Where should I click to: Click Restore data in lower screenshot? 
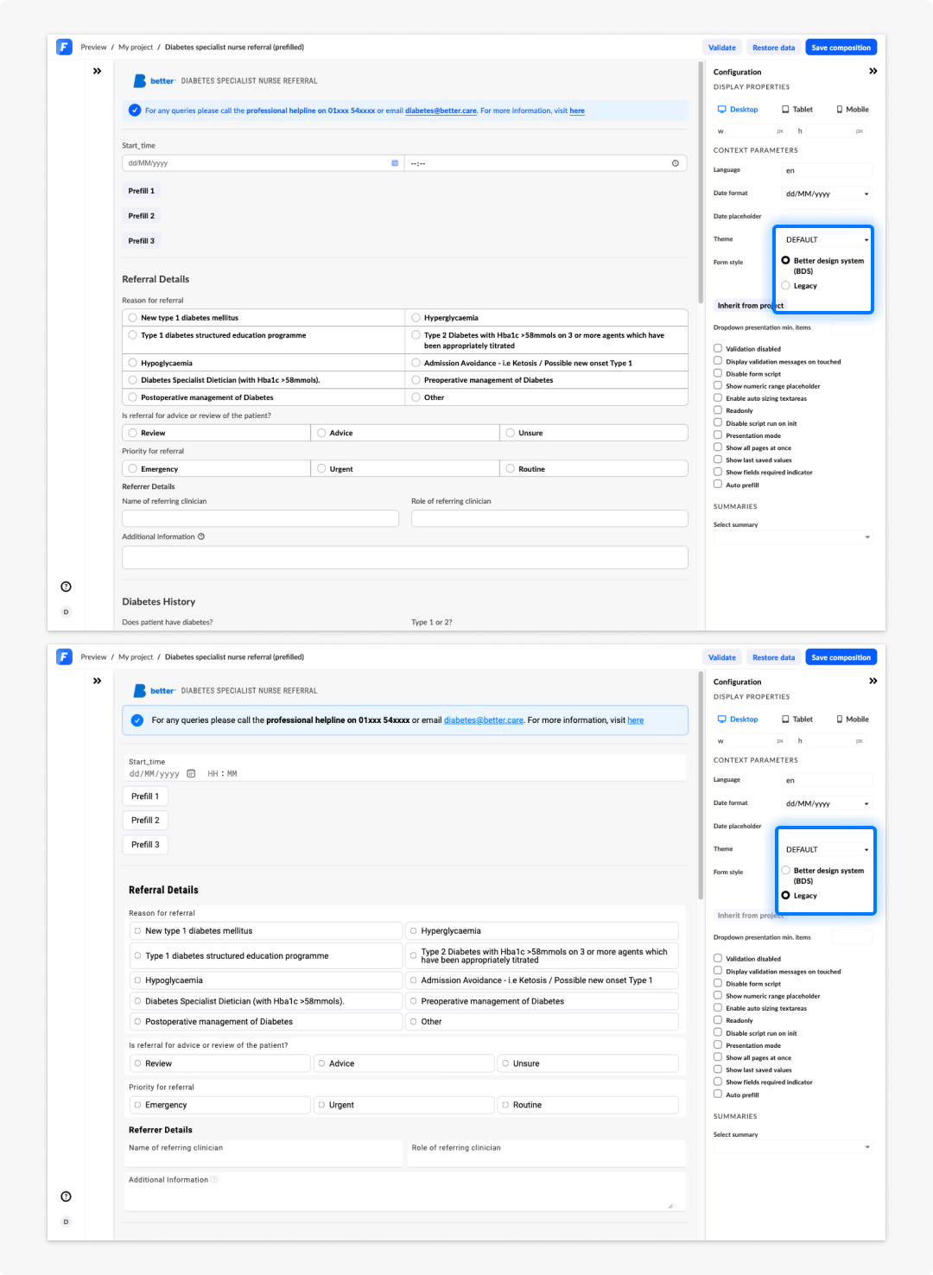coord(774,657)
